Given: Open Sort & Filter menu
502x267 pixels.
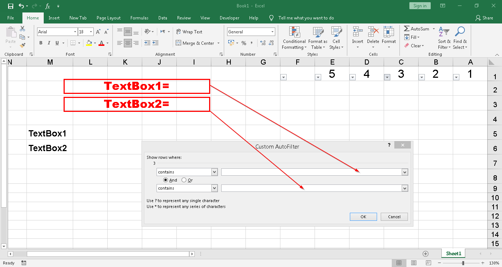Looking at the screenshot, I should click(444, 38).
